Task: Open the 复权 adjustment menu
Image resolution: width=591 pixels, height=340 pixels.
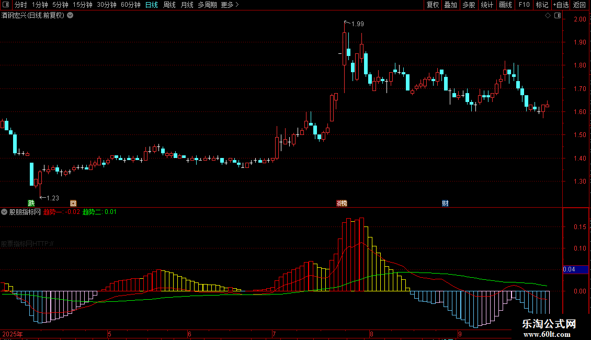Action: [x=433, y=5]
